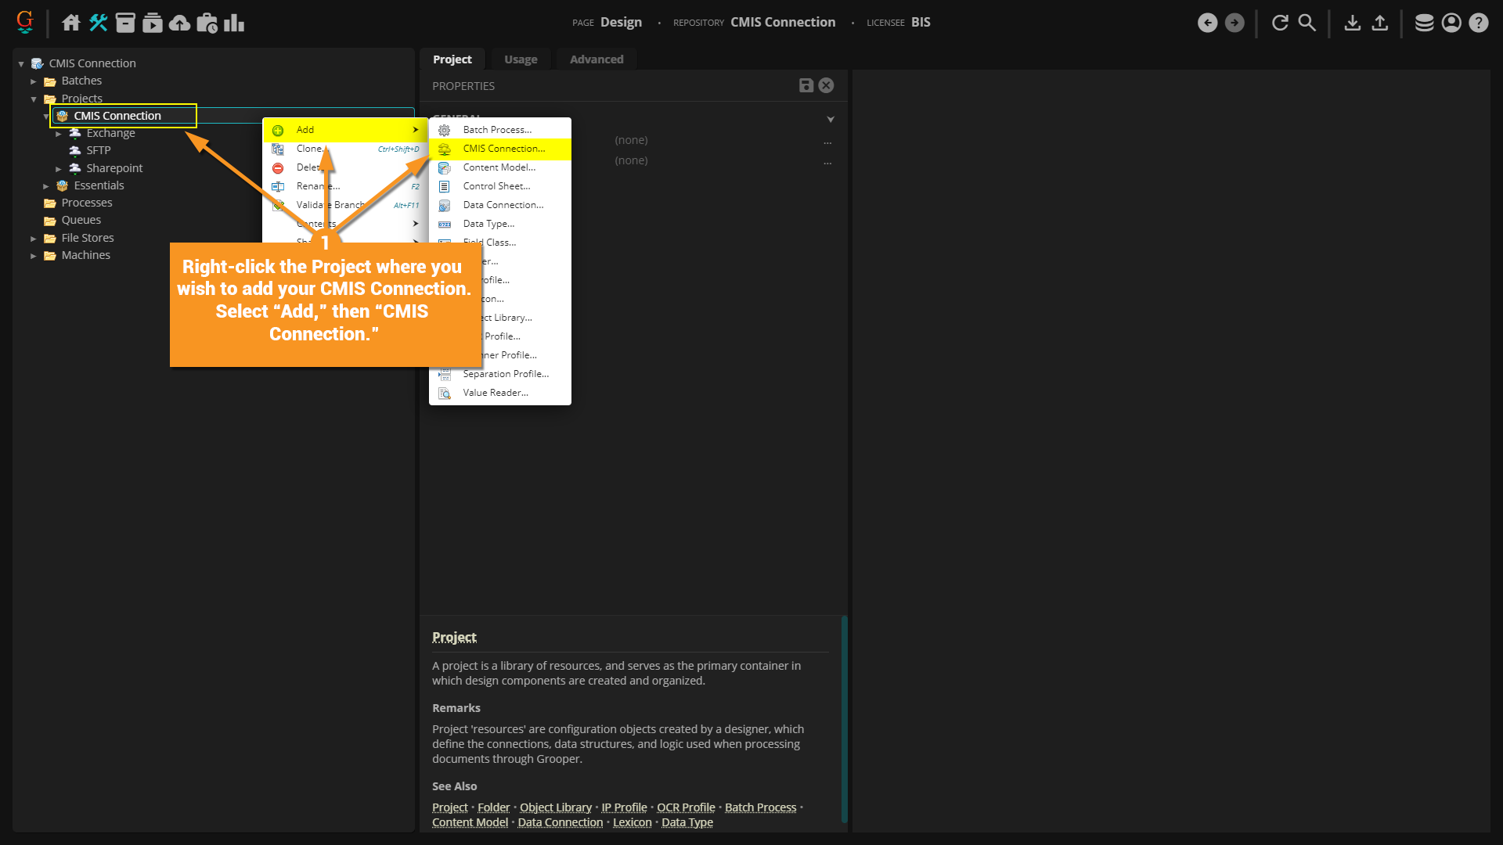The image size is (1503, 845).
Task: Click the database repository icon
Action: (1424, 23)
